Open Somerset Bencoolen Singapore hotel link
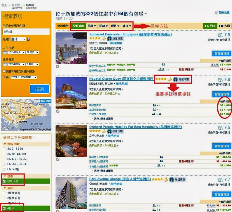The width and height of the screenshot is (232, 212). coord(131,35)
